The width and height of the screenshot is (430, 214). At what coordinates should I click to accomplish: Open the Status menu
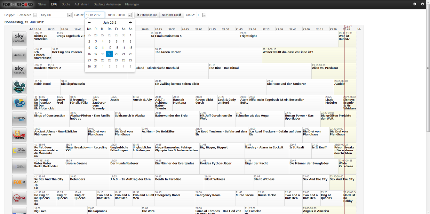[42, 4]
